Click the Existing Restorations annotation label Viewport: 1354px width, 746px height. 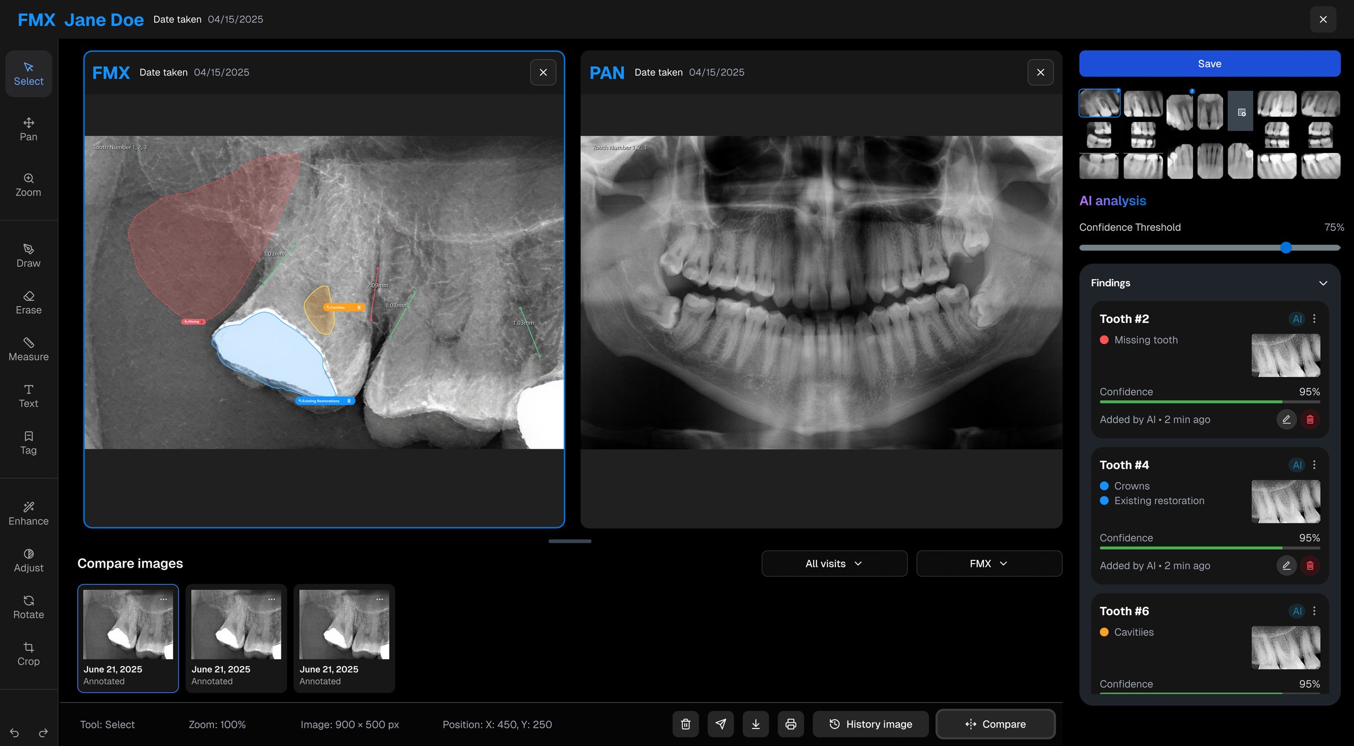(325, 401)
